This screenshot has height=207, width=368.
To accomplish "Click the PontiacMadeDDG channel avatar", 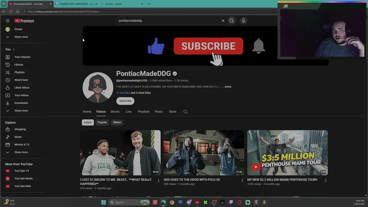I will click(98, 87).
